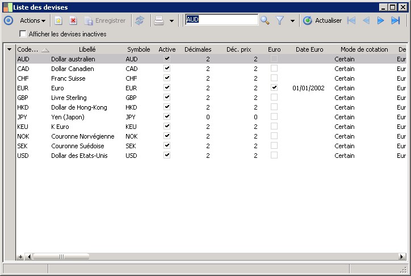411x276 pixels.
Task: Select the Dollar australien row
Action: coord(211,59)
